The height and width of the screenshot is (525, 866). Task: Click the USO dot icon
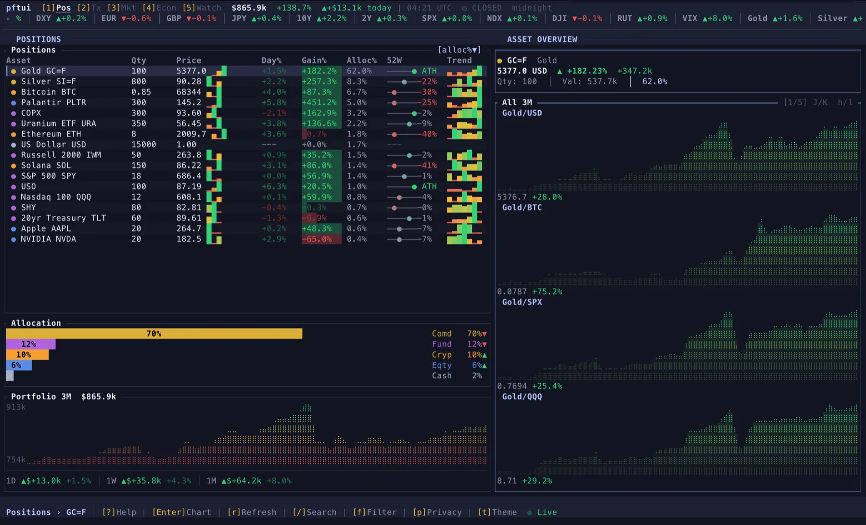tap(13, 187)
